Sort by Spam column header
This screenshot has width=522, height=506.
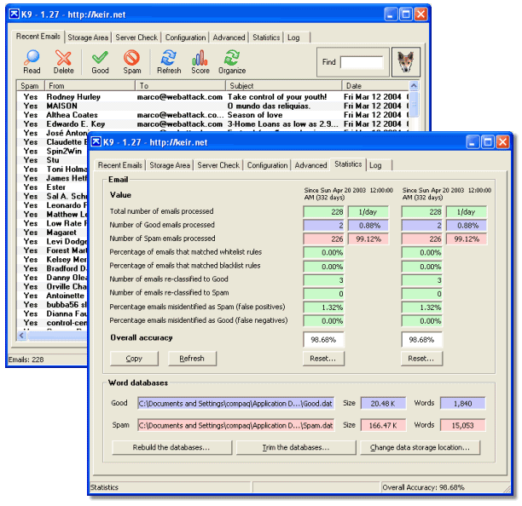[31, 86]
